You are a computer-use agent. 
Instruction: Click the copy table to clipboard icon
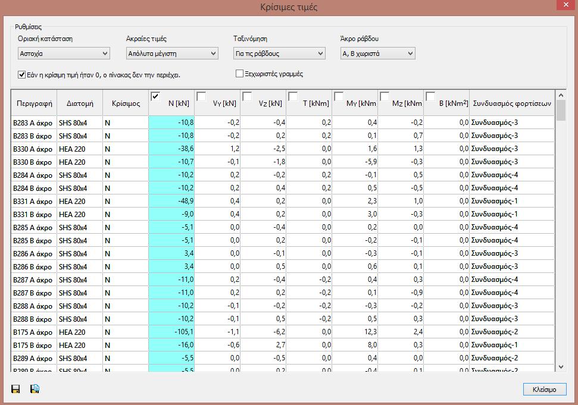point(35,389)
